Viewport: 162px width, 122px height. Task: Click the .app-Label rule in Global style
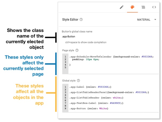(x=90, y=87)
